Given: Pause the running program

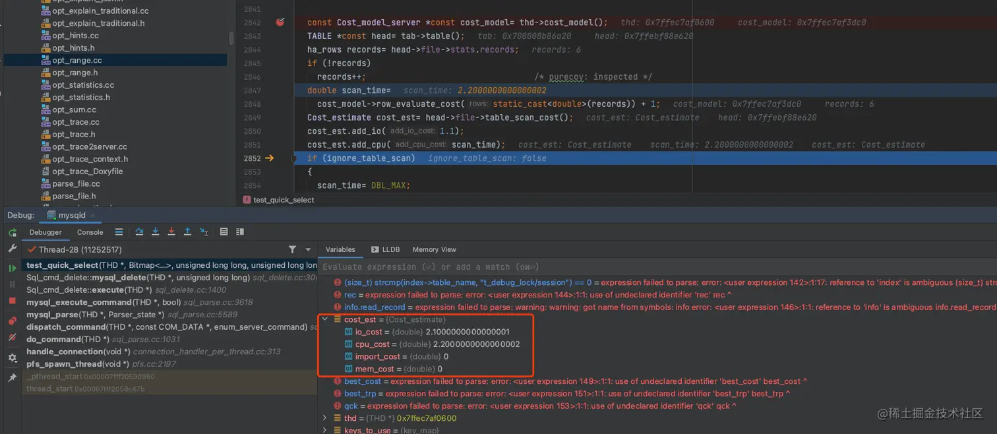Looking at the screenshot, I should coord(13,284).
